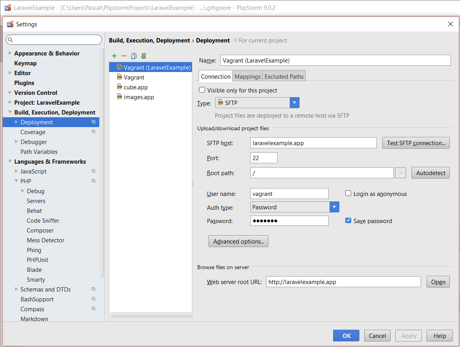Click the Advanced options button
Image resolution: width=460 pixels, height=347 pixels.
pos(238,242)
